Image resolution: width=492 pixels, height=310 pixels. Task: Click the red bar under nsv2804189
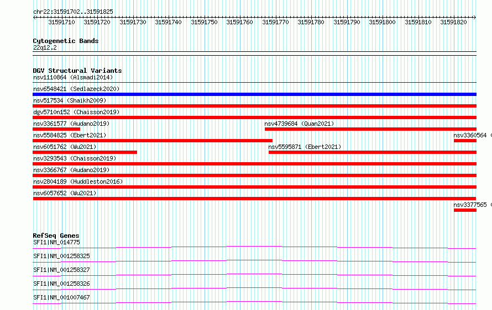[x=254, y=187]
